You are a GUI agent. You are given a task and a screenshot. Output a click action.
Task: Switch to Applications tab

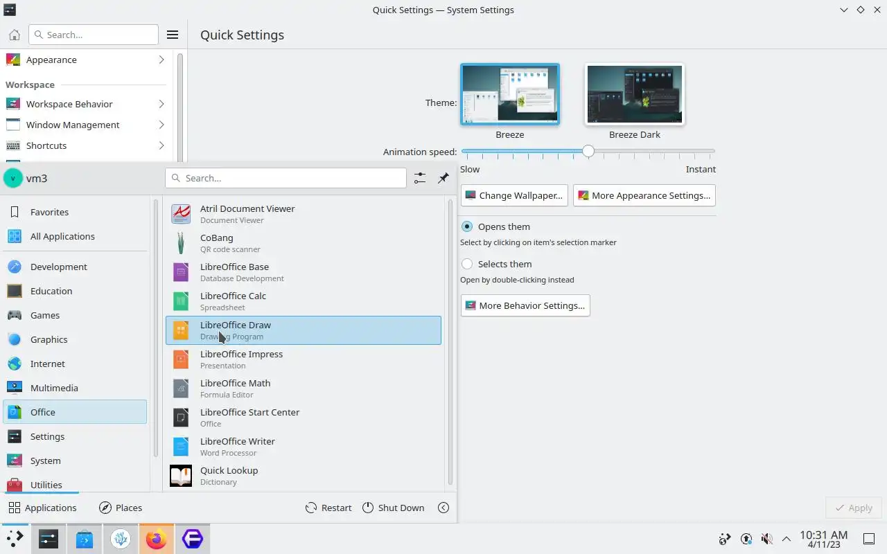[x=42, y=508]
